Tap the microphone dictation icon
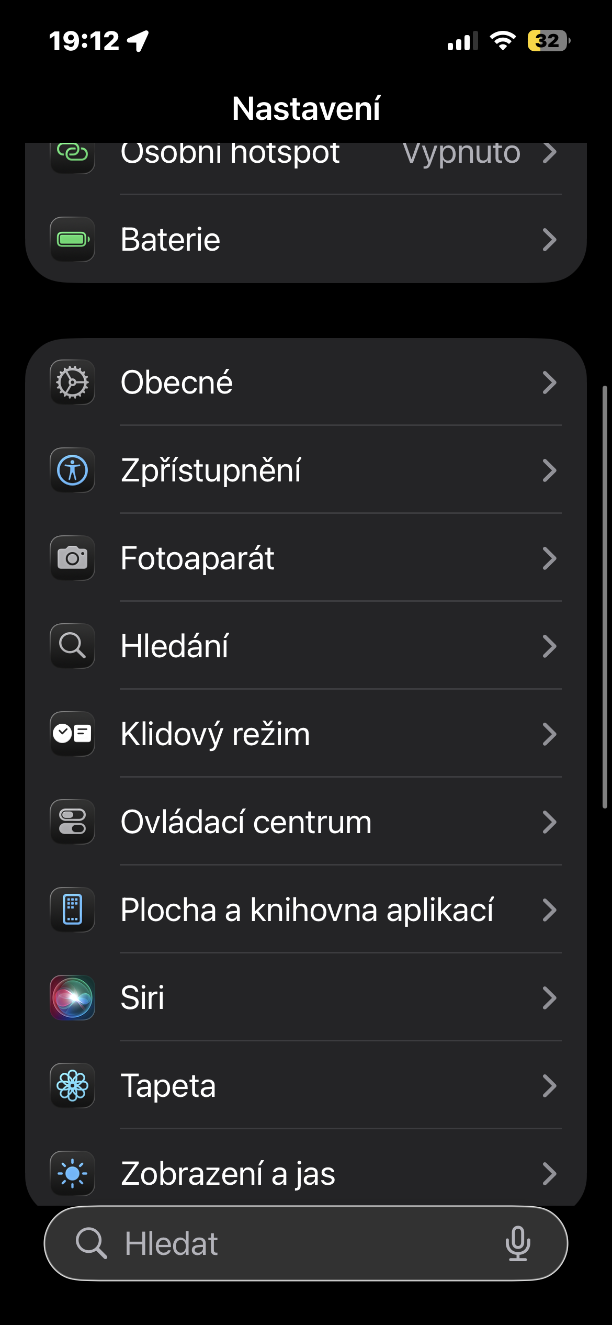612x1325 pixels. point(517,1243)
